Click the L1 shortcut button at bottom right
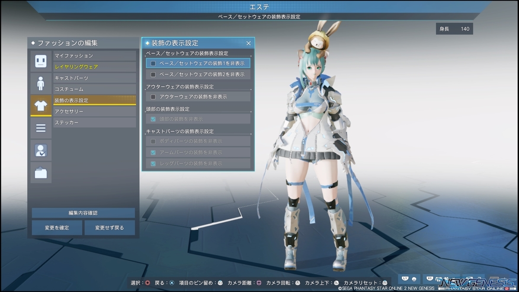This screenshot has height=292, width=519. (x=409, y=279)
